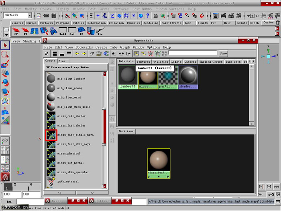
Task: Click the Input connections icon in Hypershade
Action: coord(114,53)
